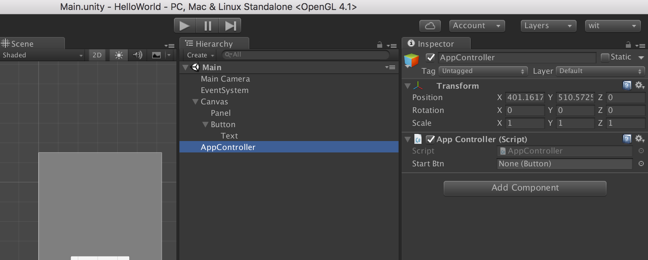Click the C# script icon

(418, 139)
